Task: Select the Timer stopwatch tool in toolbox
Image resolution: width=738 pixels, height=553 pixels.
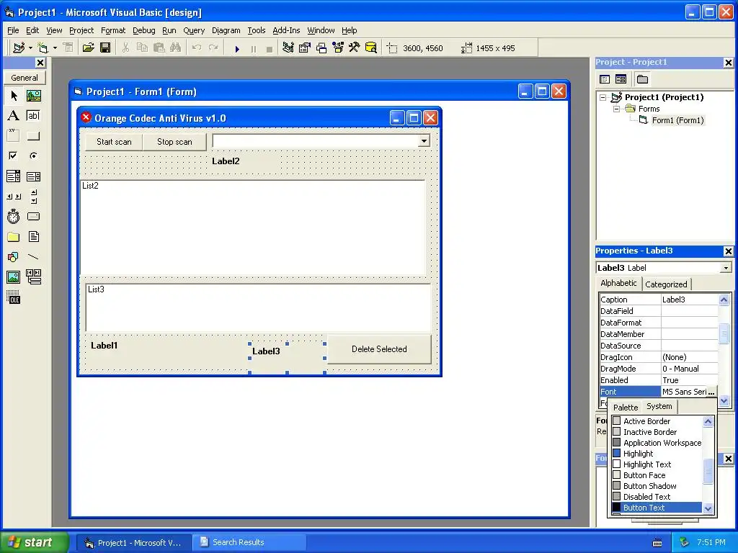Action: [x=14, y=216]
